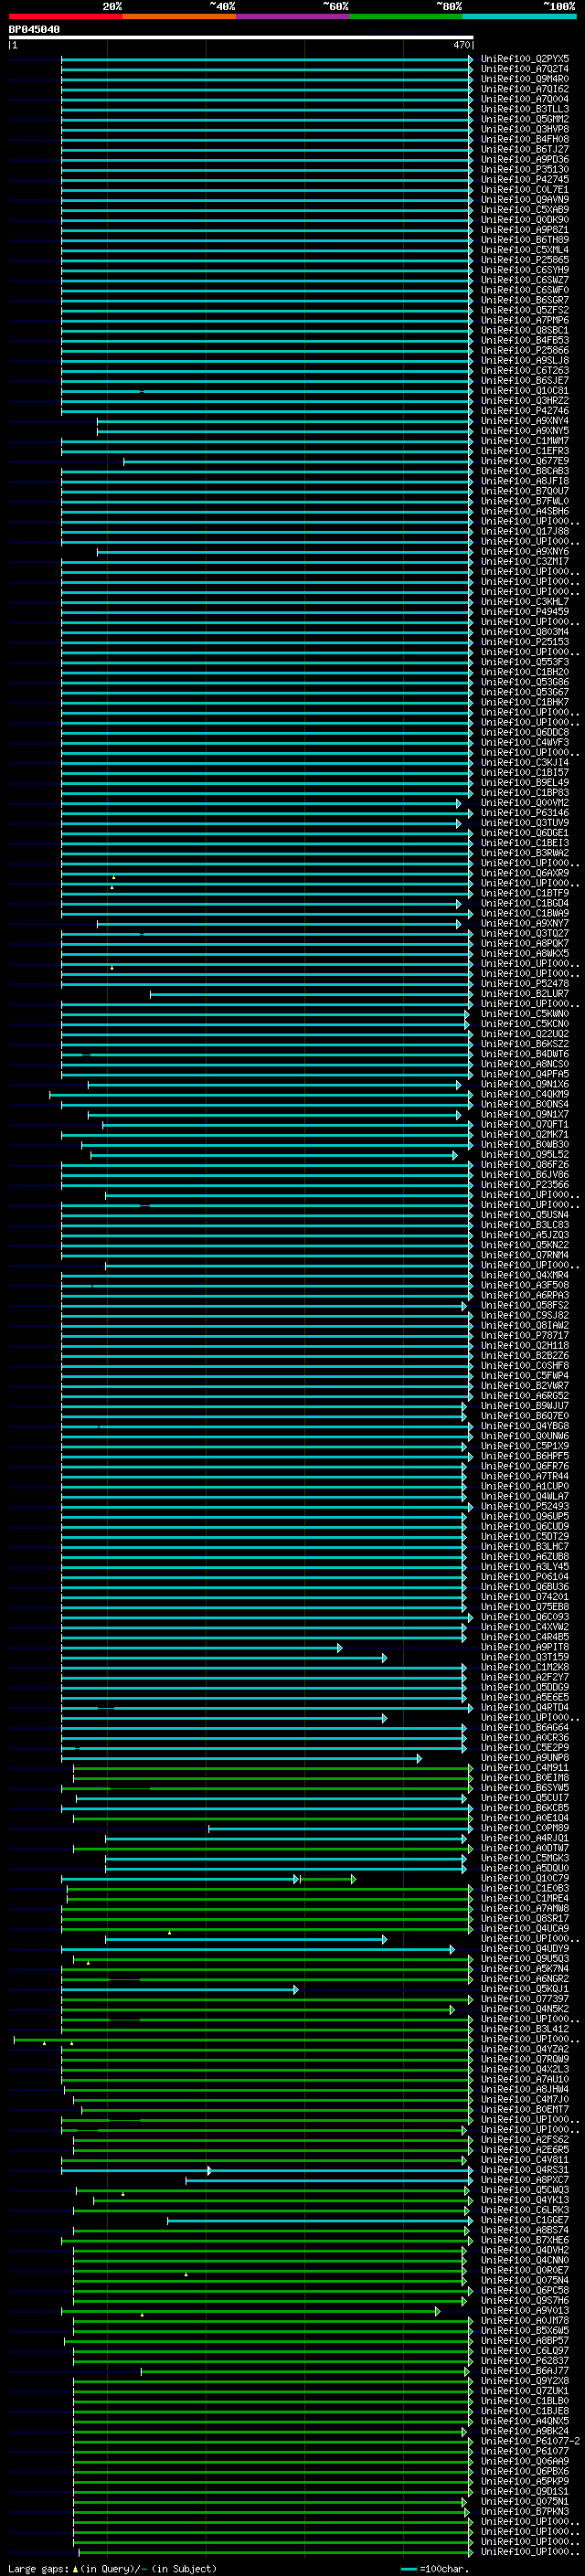Open hit UniRef100_P62837
The height and width of the screenshot is (2576, 585).
click(x=525, y=2361)
